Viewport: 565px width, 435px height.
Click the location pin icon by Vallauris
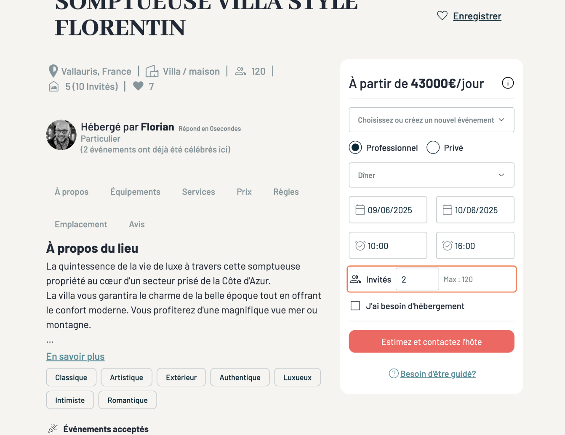point(53,71)
